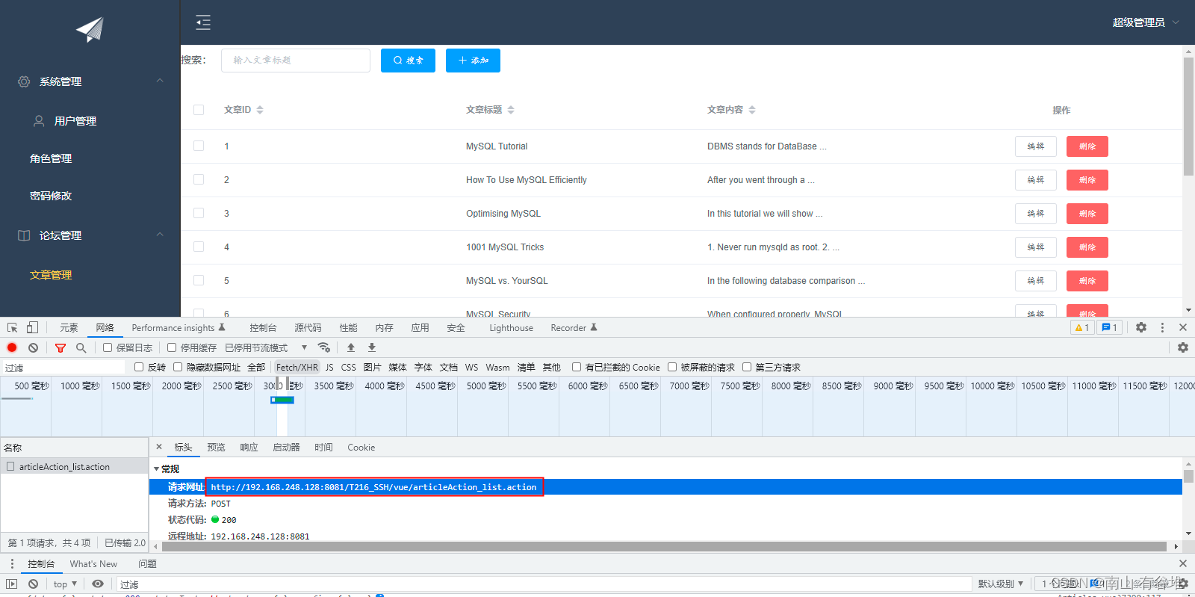The height and width of the screenshot is (597, 1195).
Task: Open the 响应 tab of the request
Action: 249,447
